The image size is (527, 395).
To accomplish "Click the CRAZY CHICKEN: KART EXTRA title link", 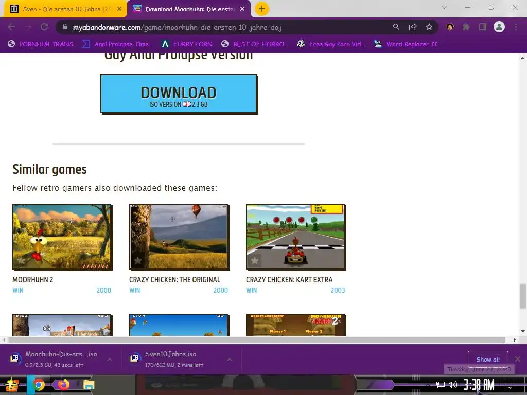I will click(x=289, y=279).
